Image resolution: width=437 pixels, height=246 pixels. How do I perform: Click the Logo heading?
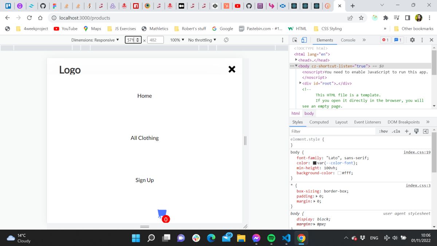pyautogui.click(x=70, y=70)
